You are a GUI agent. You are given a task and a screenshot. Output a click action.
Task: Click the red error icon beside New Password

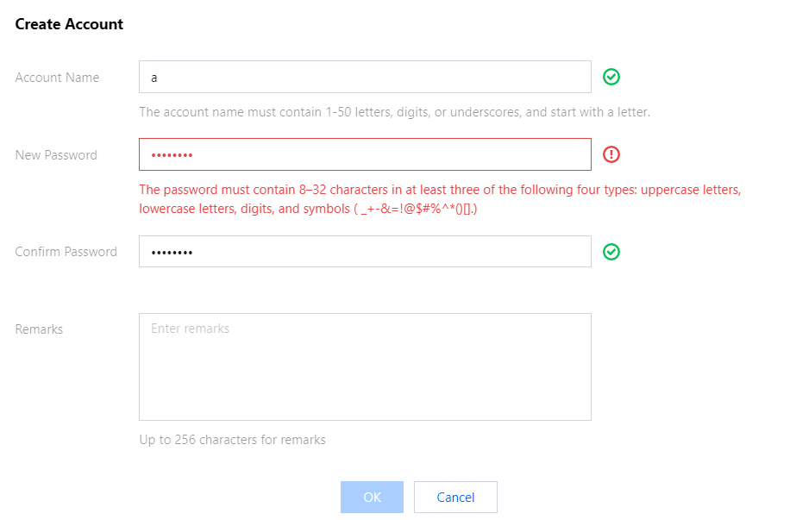[x=611, y=154]
